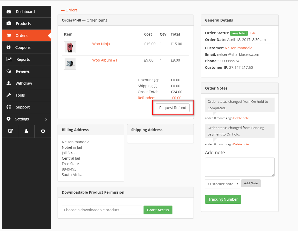
Task: Click the Woo Album #1 cost £9.00
Action: (149, 60)
